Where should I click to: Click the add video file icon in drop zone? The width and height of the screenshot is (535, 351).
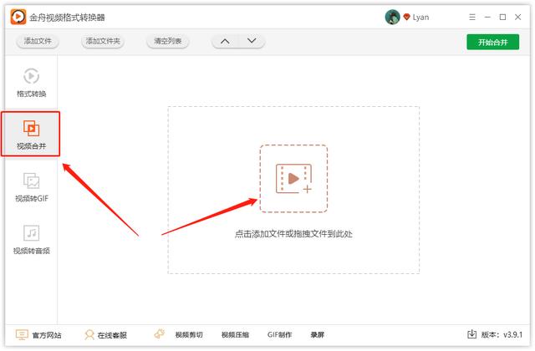tap(293, 179)
